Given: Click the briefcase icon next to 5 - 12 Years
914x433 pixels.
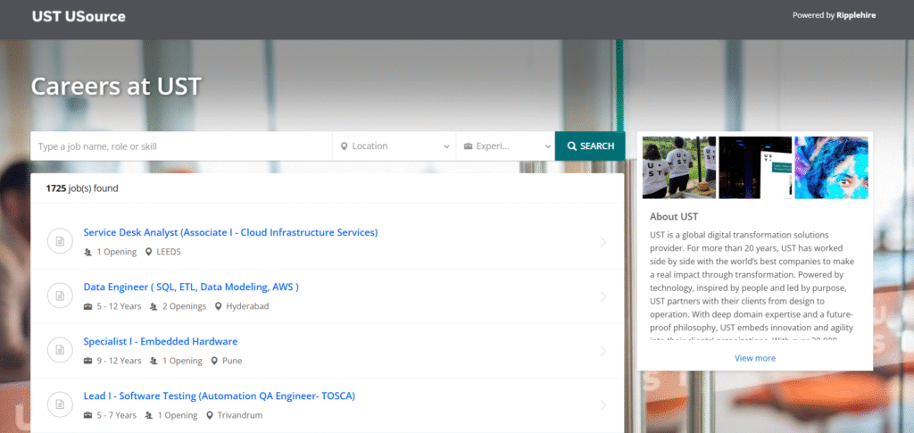Looking at the screenshot, I should click(88, 306).
